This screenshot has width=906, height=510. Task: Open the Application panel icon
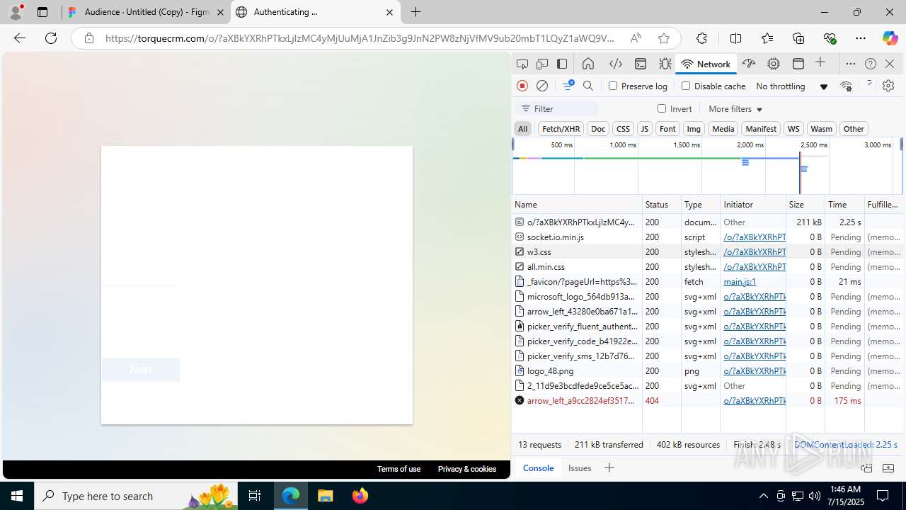(x=798, y=64)
